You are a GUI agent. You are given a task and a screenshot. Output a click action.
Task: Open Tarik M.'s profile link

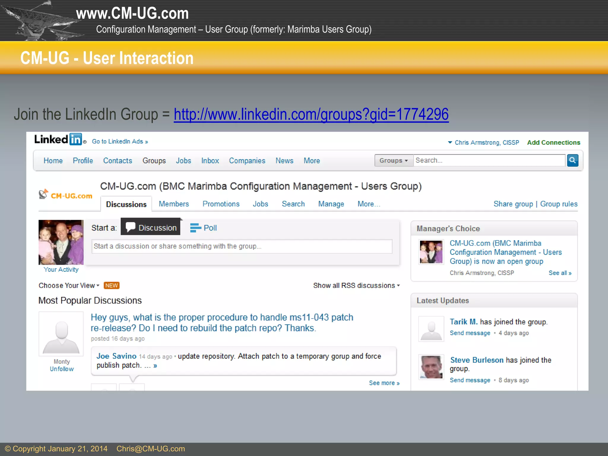pyautogui.click(x=464, y=322)
